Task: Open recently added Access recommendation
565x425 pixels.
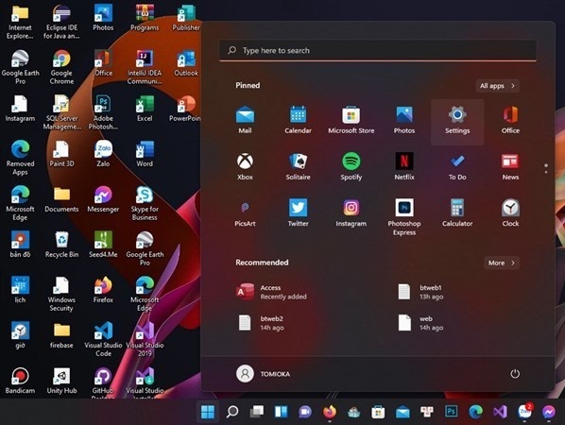Action: [272, 292]
